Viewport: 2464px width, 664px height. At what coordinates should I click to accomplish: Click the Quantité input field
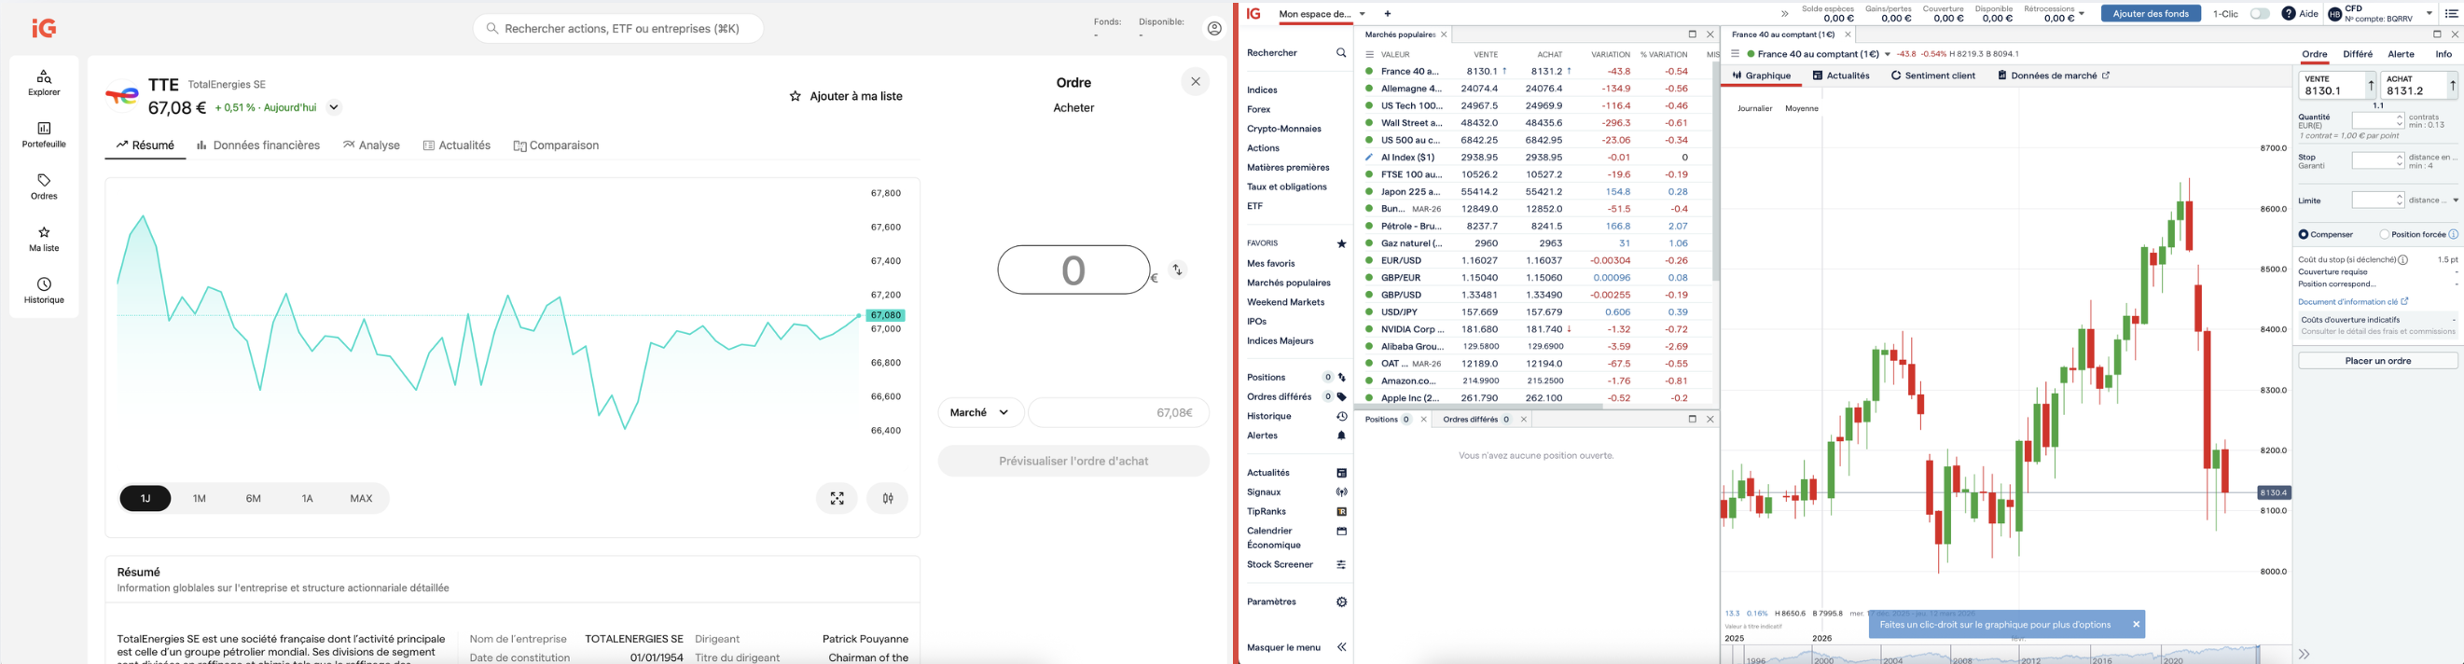2374,121
